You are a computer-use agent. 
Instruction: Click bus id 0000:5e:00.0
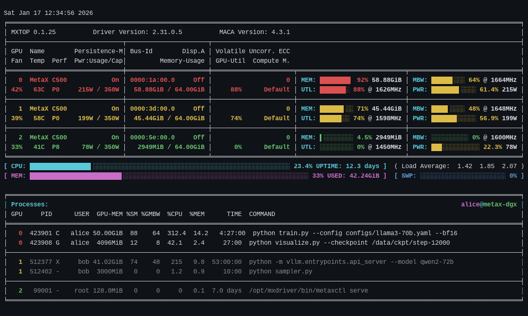152,137
